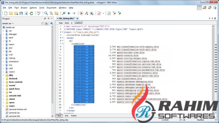
Task: Click the Open/Find Resource folder icon
Action: pos(56,13)
